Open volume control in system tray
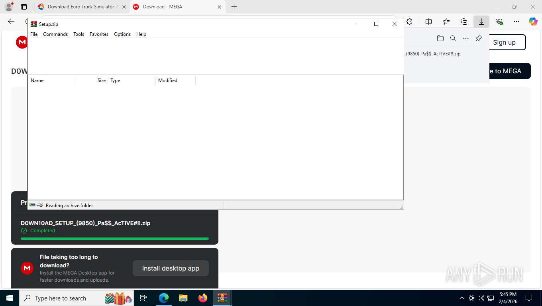 click(481, 298)
